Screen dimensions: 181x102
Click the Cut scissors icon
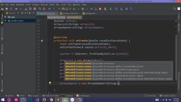26,9
